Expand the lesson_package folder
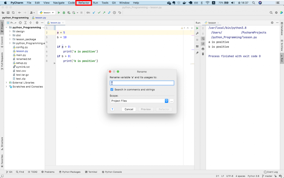The width and height of the screenshot is (284, 178). [10, 39]
